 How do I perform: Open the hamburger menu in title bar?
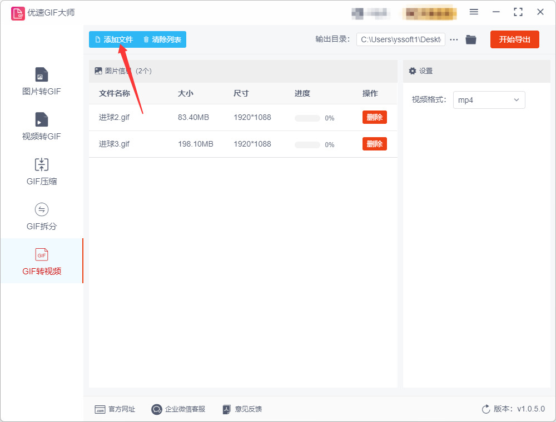tap(474, 12)
